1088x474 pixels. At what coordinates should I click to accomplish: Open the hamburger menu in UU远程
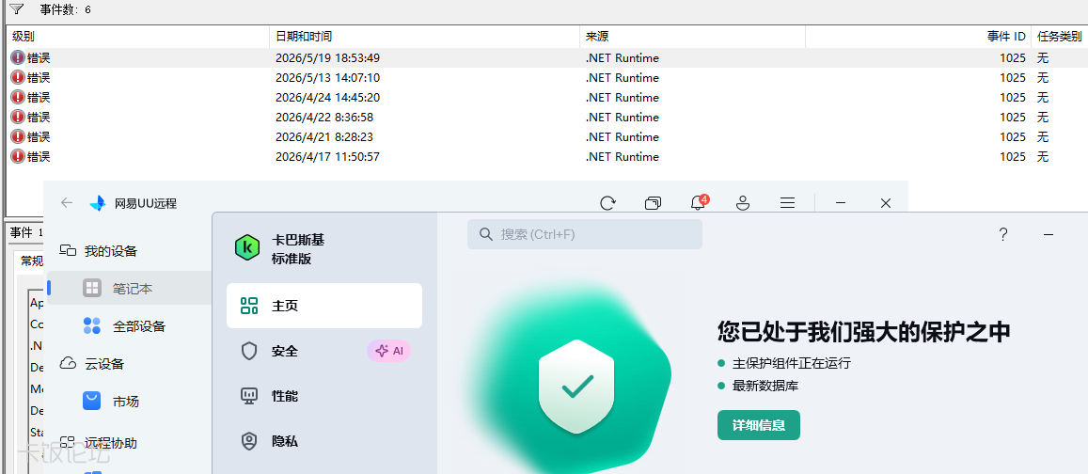coord(787,202)
